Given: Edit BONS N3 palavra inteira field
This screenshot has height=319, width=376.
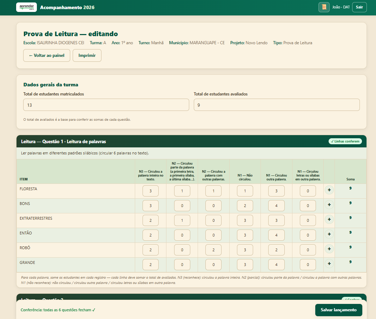Looking at the screenshot, I should click(151, 206).
